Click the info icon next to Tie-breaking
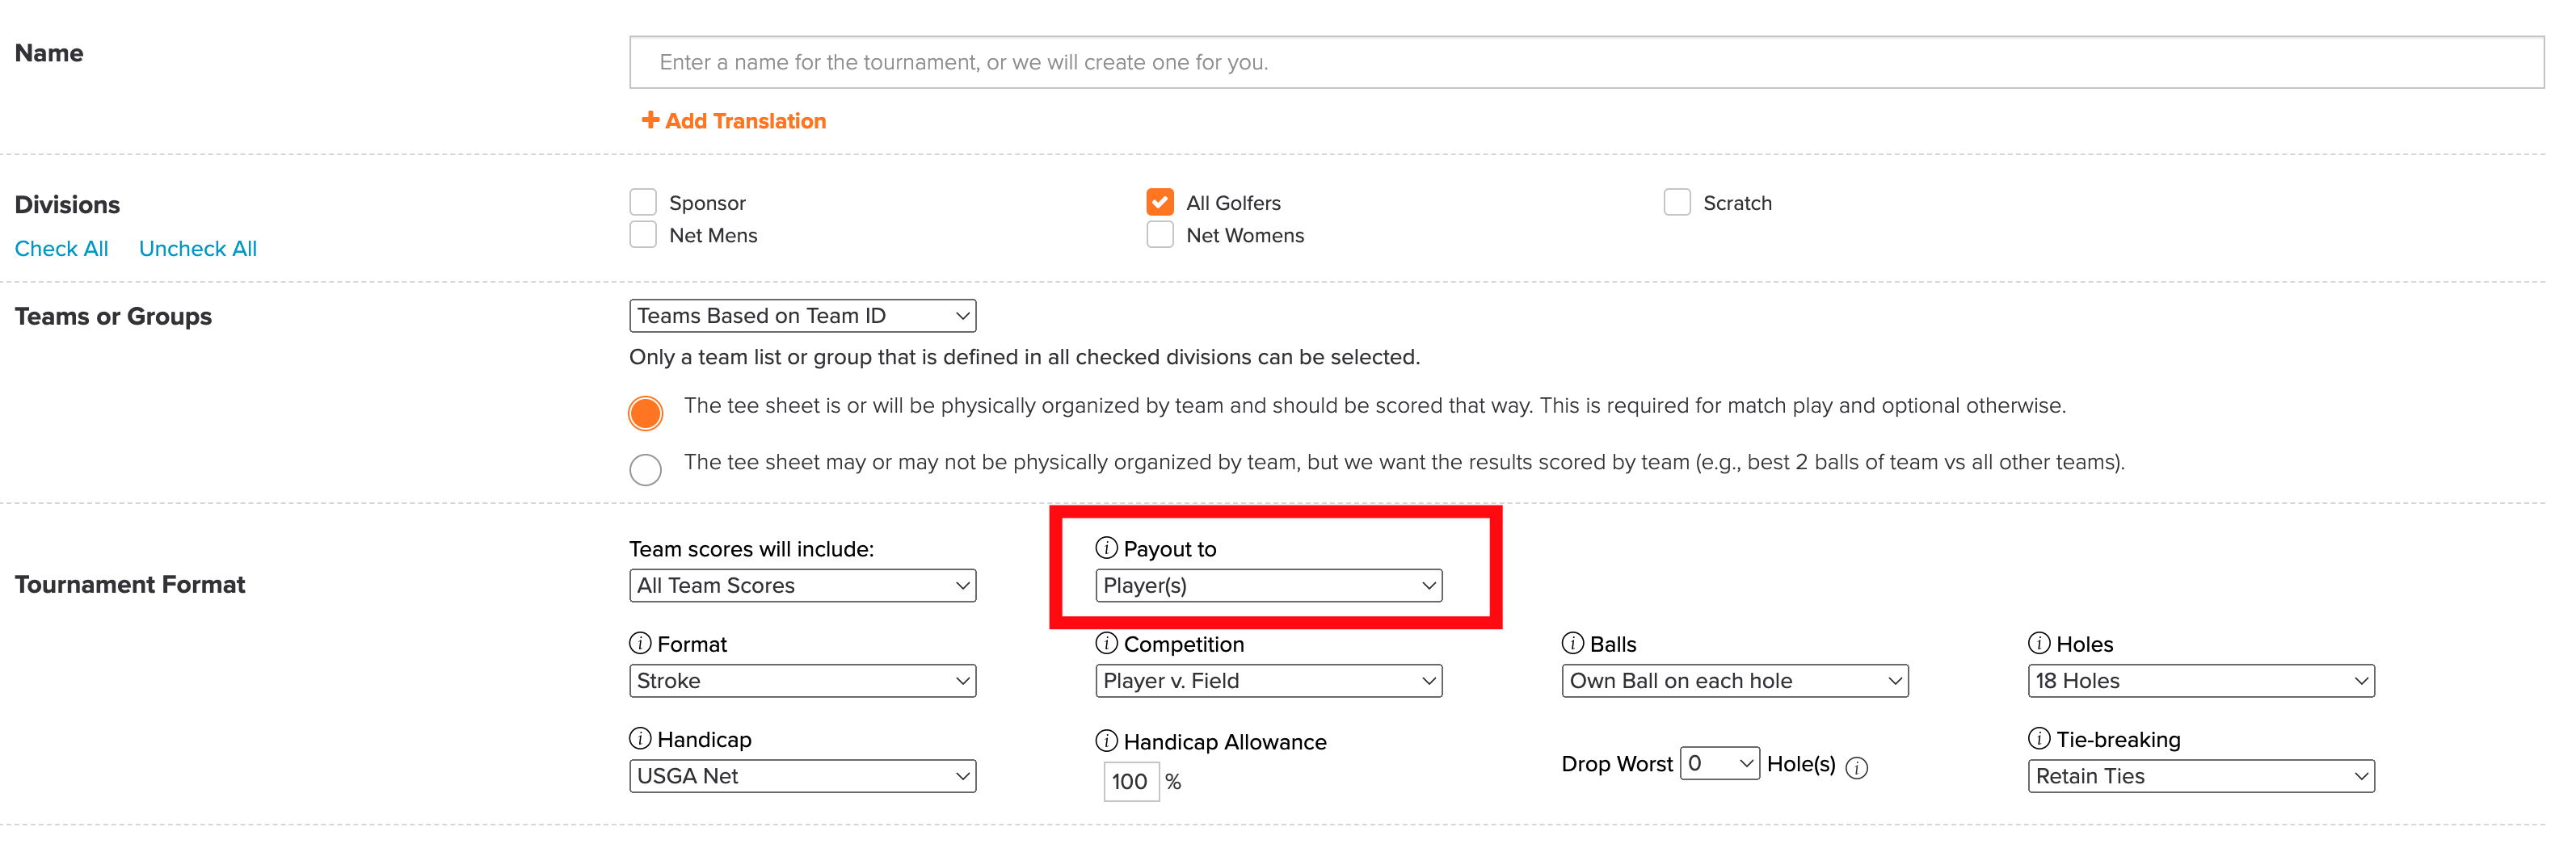 pyautogui.click(x=2039, y=738)
